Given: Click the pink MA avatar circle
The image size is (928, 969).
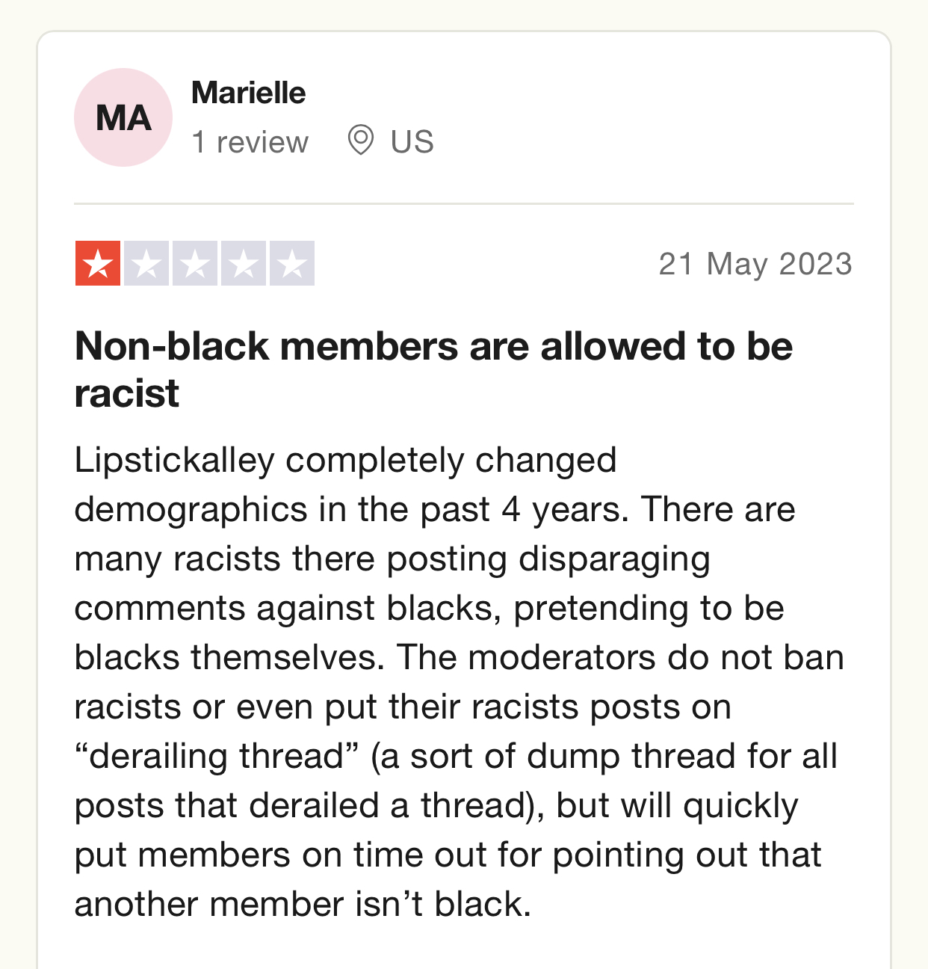Looking at the screenshot, I should (x=123, y=117).
